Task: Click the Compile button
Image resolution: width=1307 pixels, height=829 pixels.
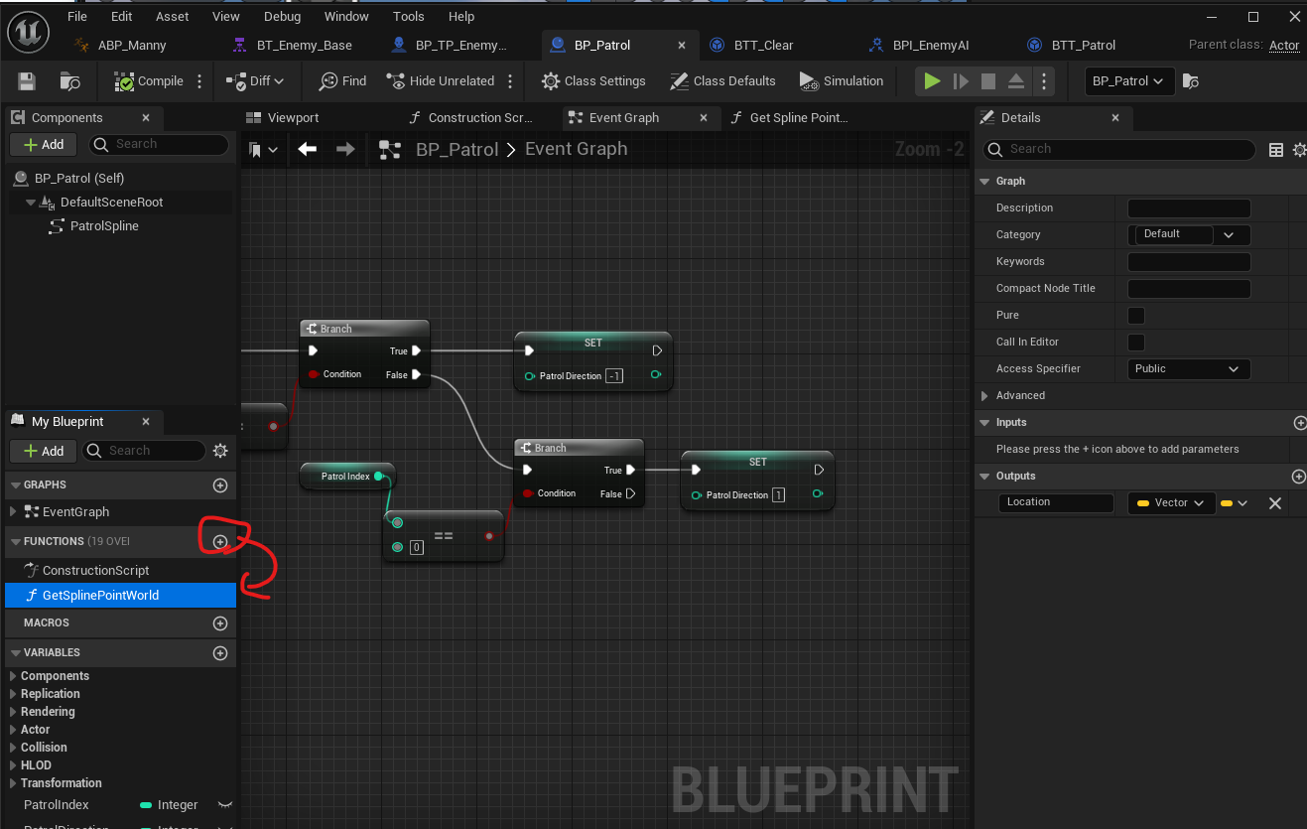Action: (149, 81)
